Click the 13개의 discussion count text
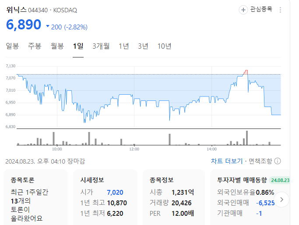The width and height of the screenshot is (299, 225). [x=21, y=201]
